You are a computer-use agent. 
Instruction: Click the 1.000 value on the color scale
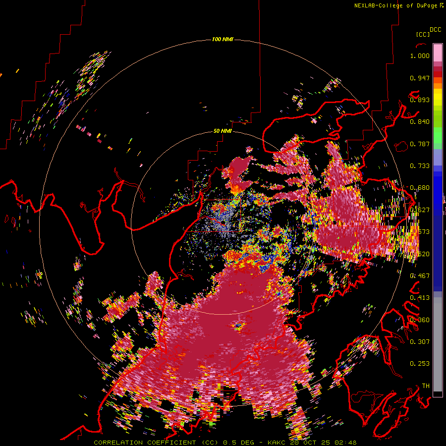(x=420, y=56)
